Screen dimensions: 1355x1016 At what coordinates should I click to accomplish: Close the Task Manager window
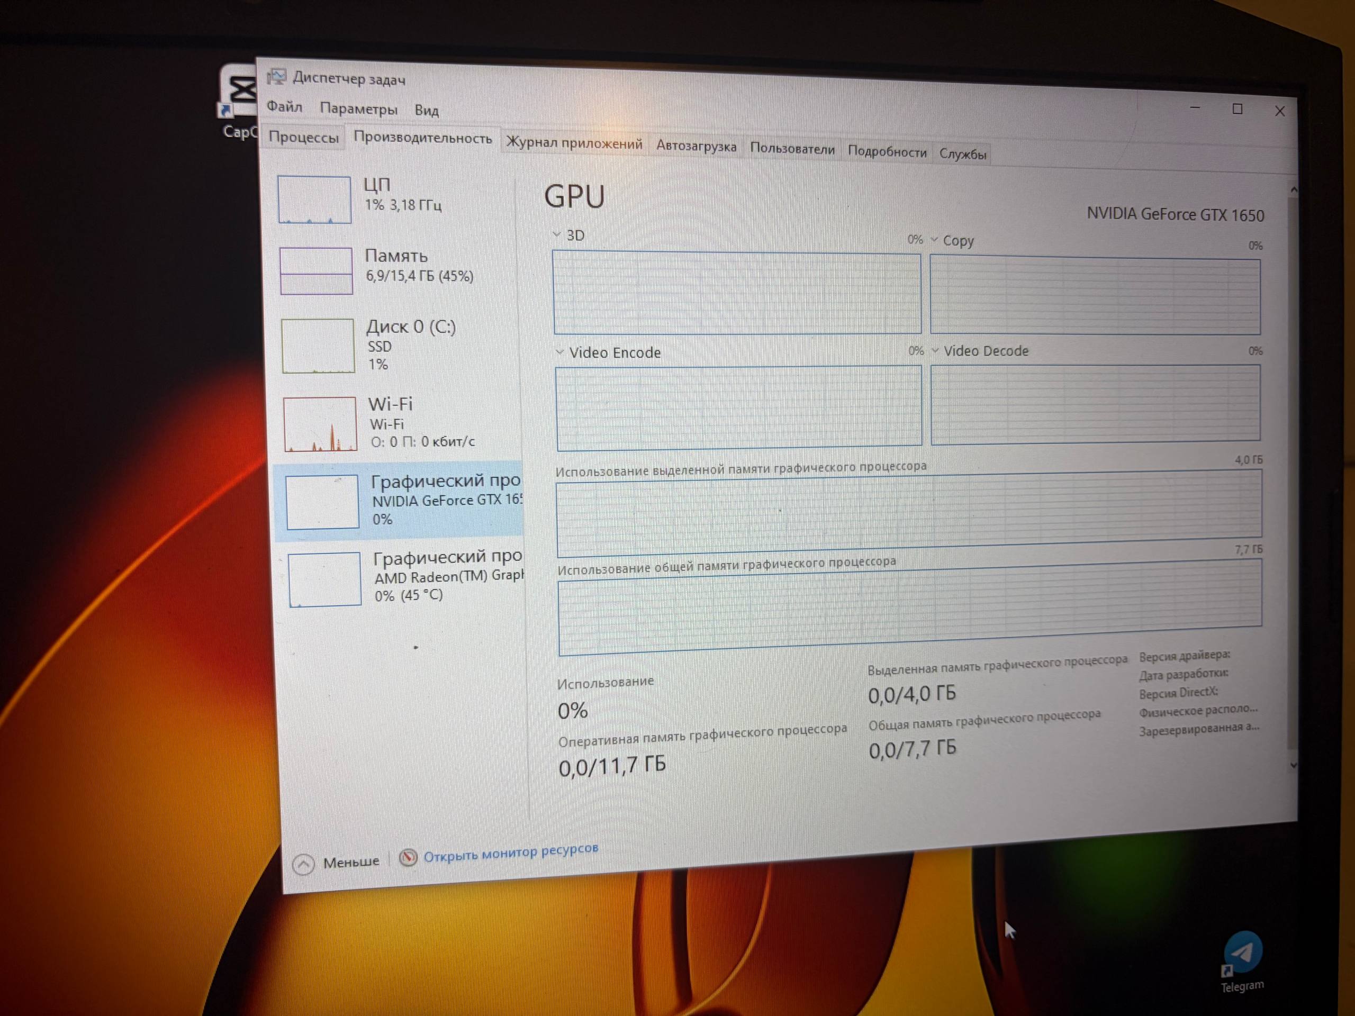(1280, 111)
